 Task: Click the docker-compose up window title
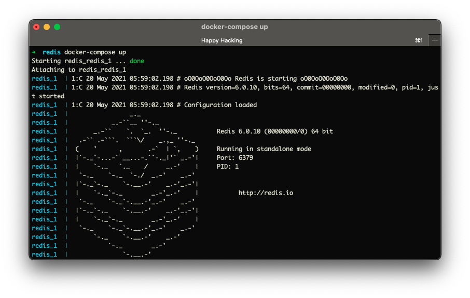pos(234,26)
